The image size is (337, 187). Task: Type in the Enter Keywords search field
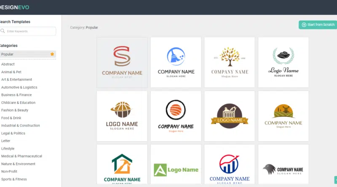(30, 31)
